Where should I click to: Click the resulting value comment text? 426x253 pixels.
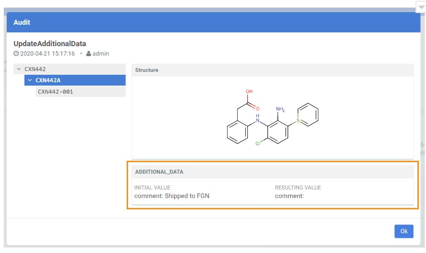coord(289,196)
